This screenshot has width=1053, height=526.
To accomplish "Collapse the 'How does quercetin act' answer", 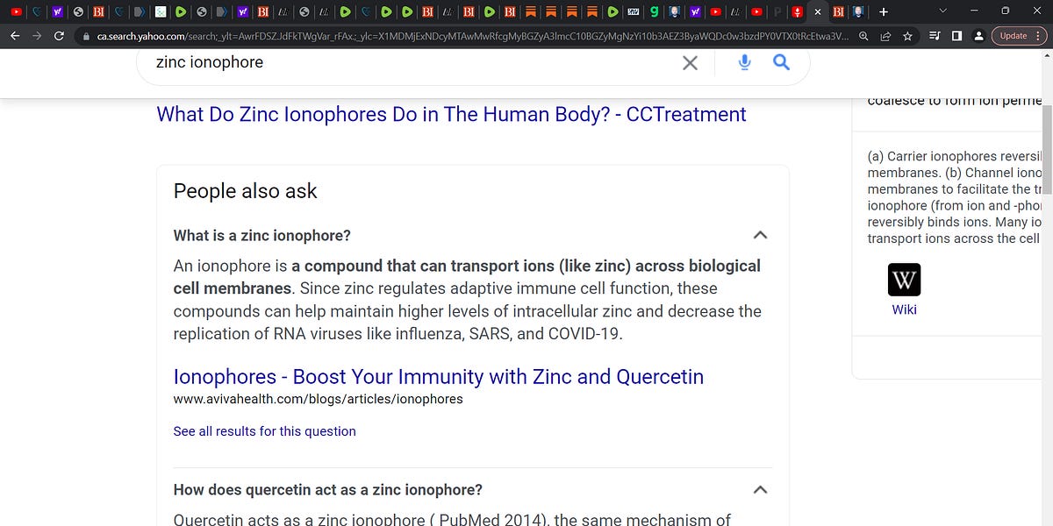I will pyautogui.click(x=761, y=490).
